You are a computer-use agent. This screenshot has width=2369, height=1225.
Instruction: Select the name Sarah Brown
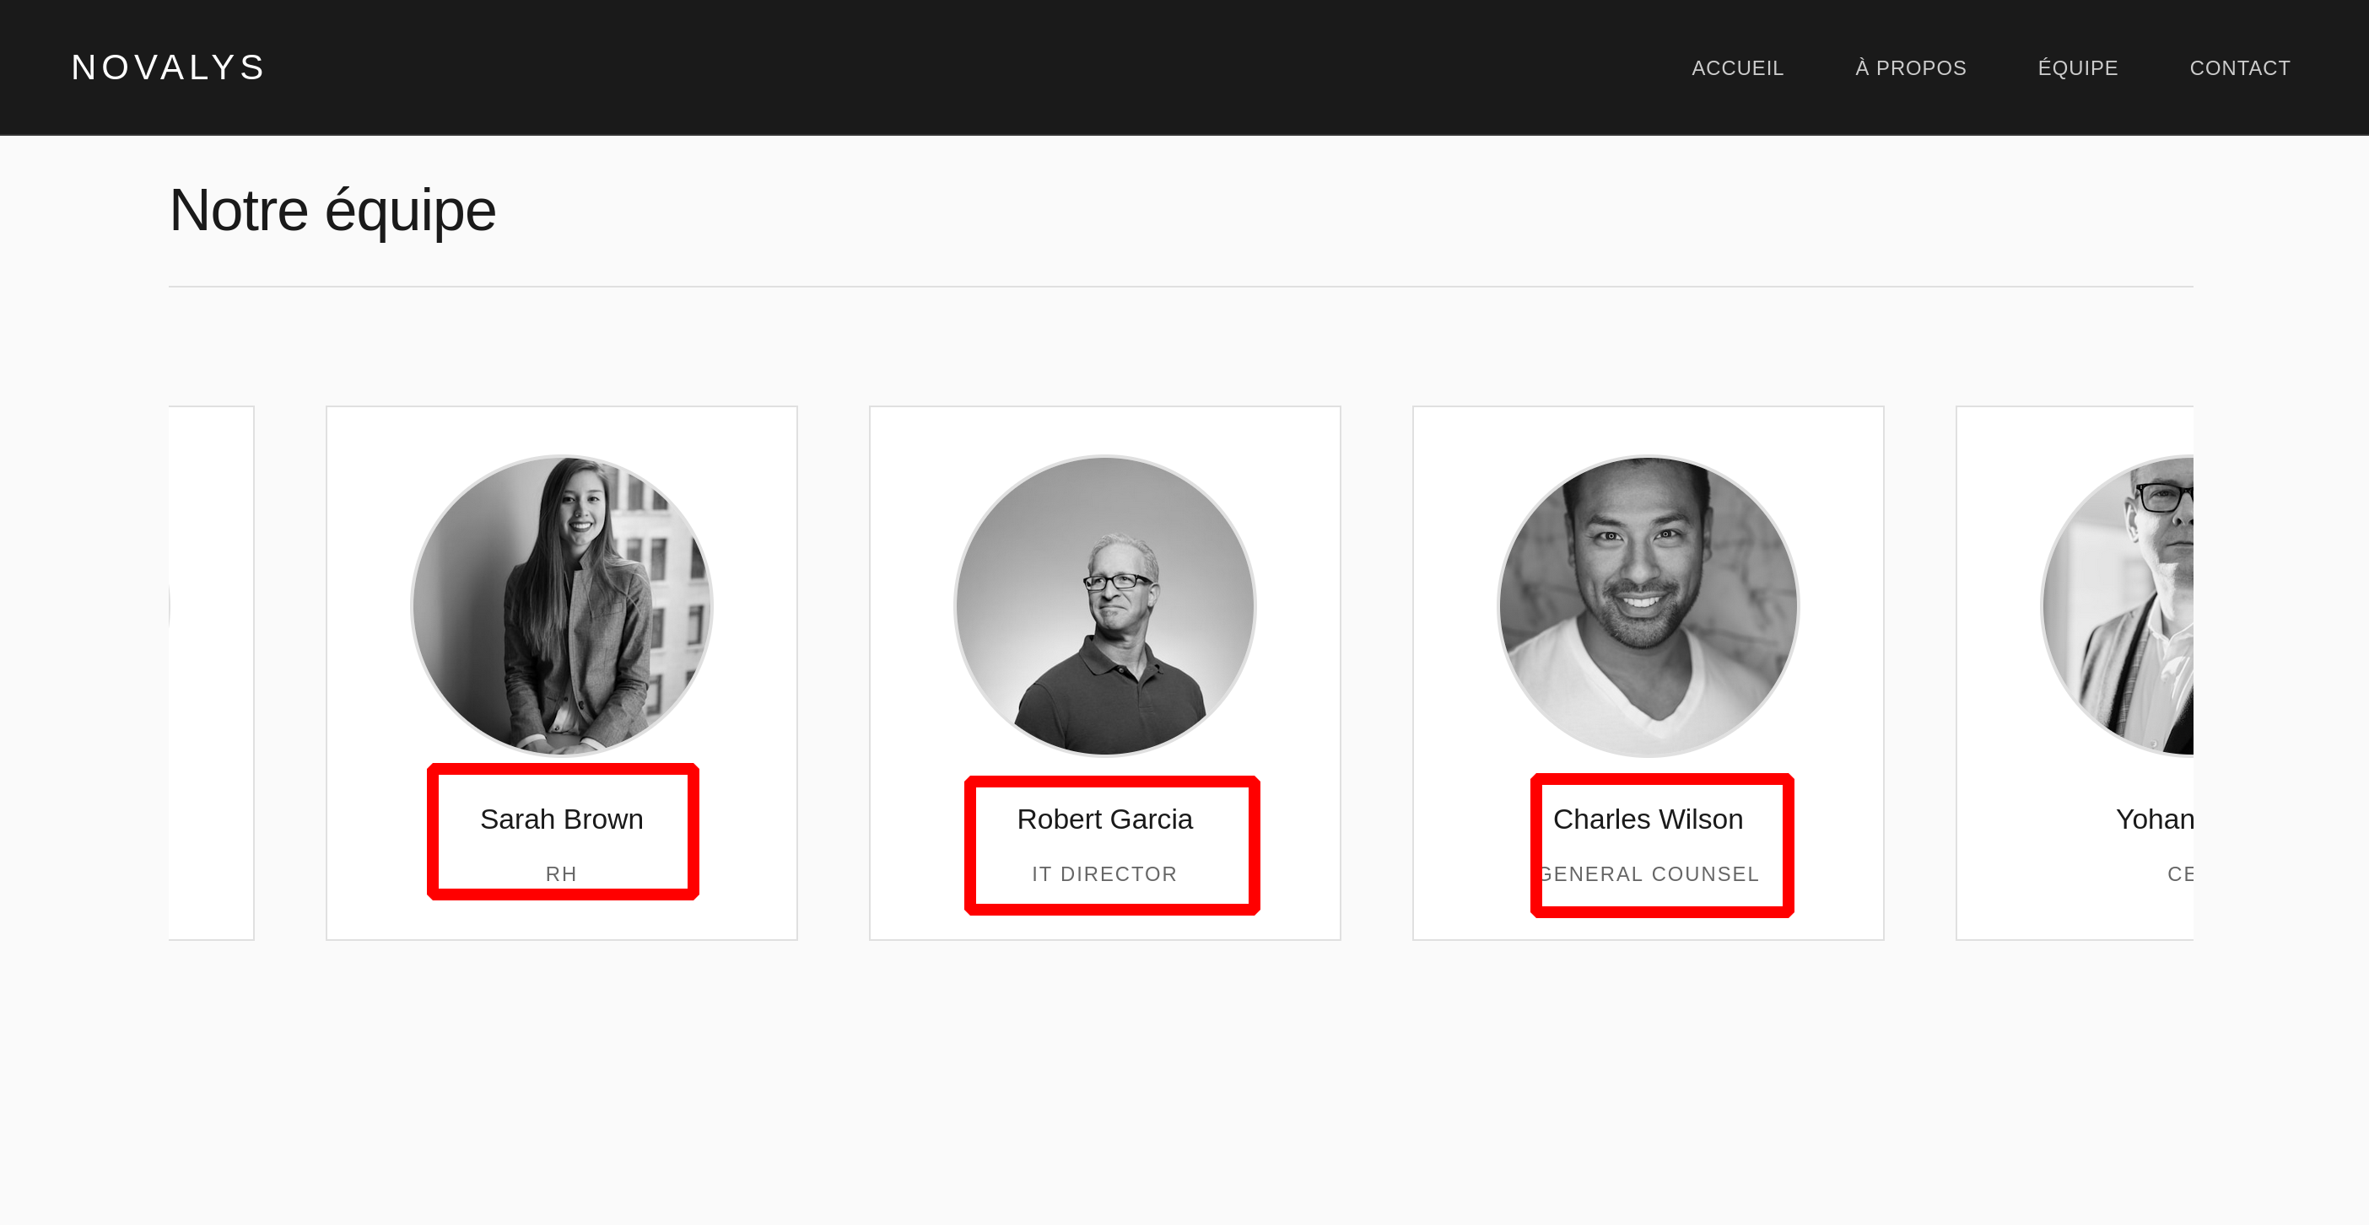click(x=561, y=819)
